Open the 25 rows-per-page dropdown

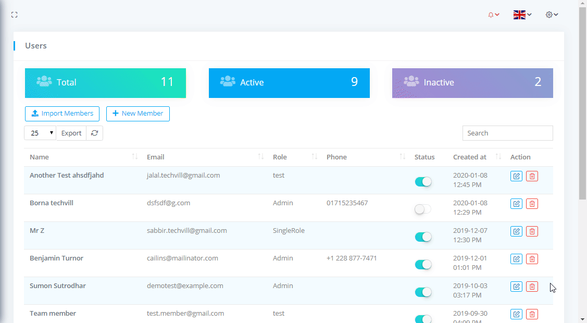point(40,133)
